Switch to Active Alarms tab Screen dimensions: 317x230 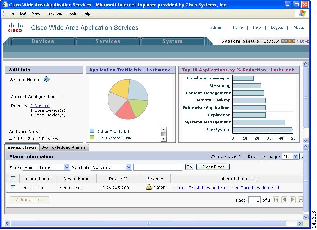click(22, 148)
